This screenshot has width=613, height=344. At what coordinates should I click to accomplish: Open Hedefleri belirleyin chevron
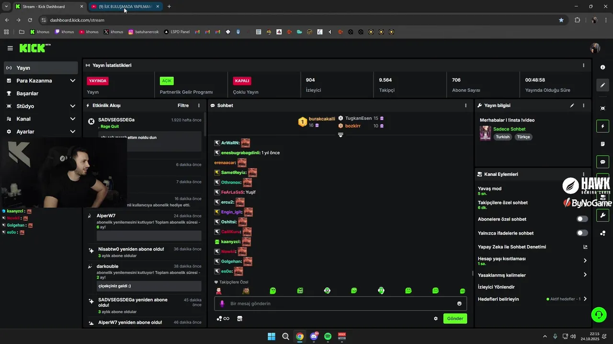(x=585, y=299)
